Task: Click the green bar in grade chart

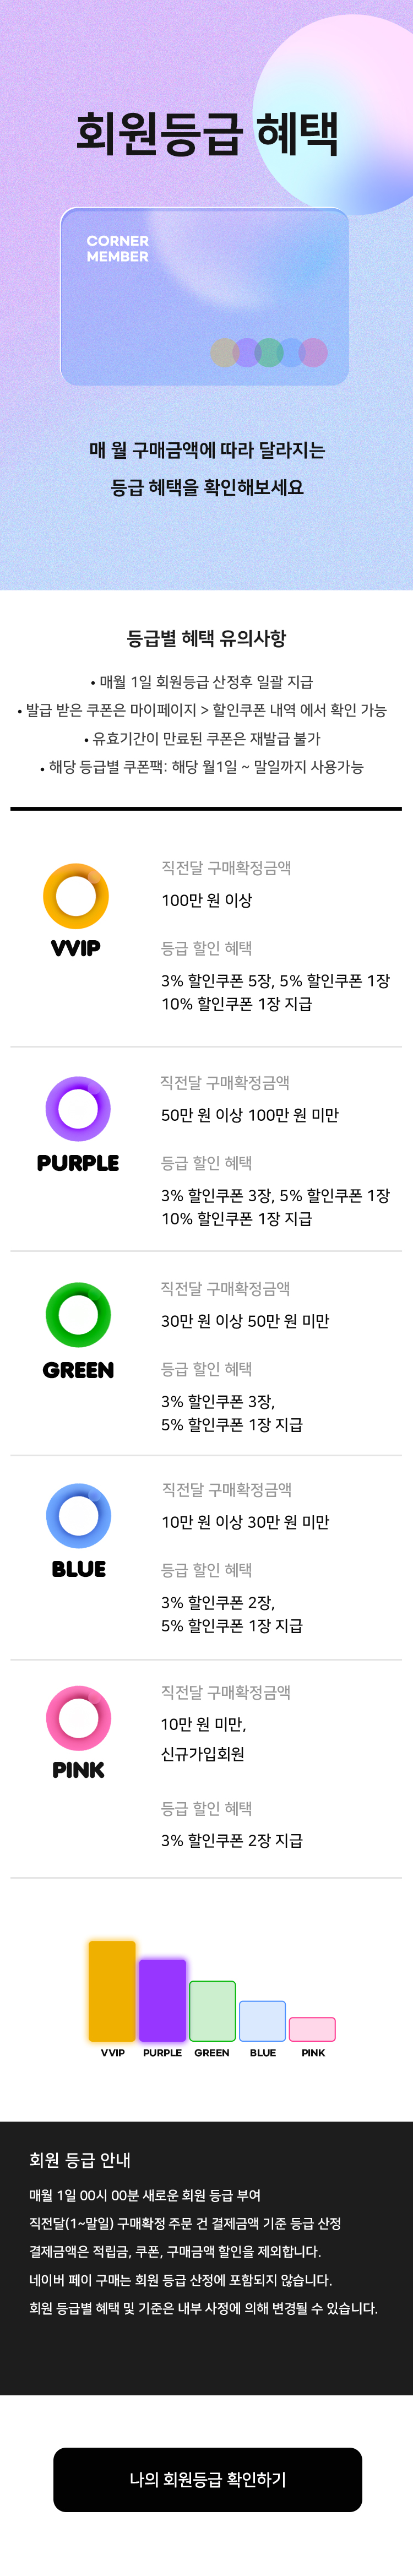Action: point(212,2011)
